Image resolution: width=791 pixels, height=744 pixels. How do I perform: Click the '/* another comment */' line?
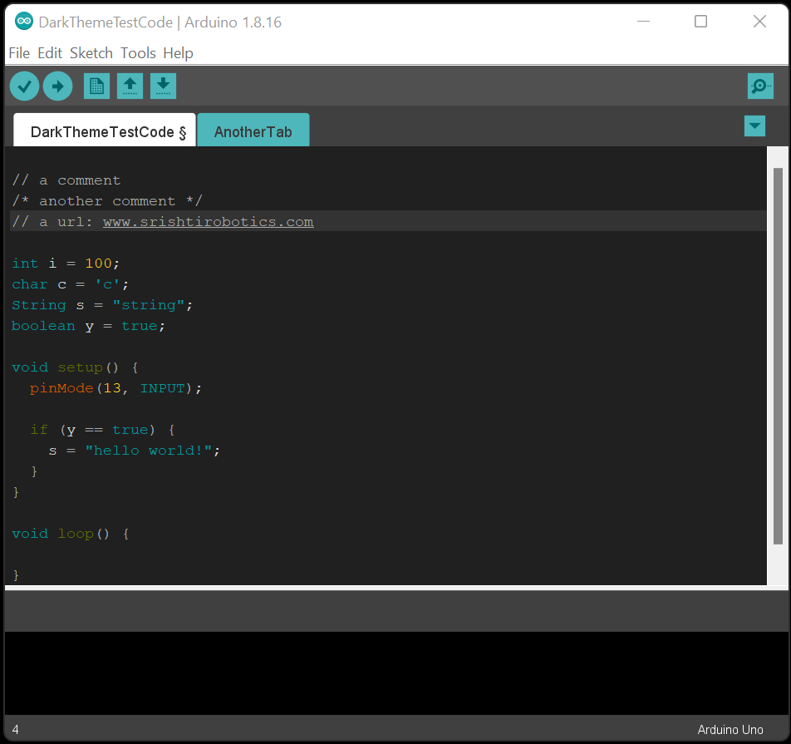click(107, 201)
